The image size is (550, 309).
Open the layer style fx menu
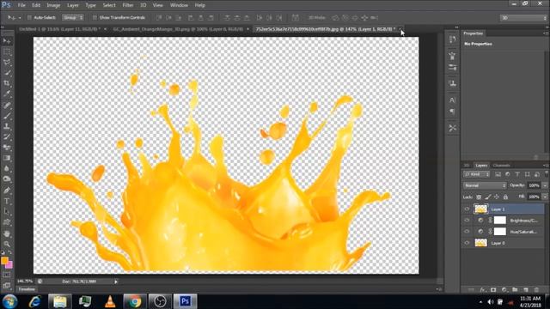[x=483, y=290]
